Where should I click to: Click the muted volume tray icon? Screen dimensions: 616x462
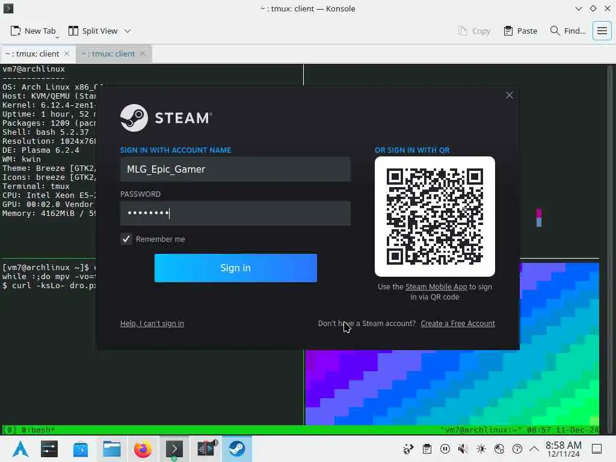coord(463,449)
